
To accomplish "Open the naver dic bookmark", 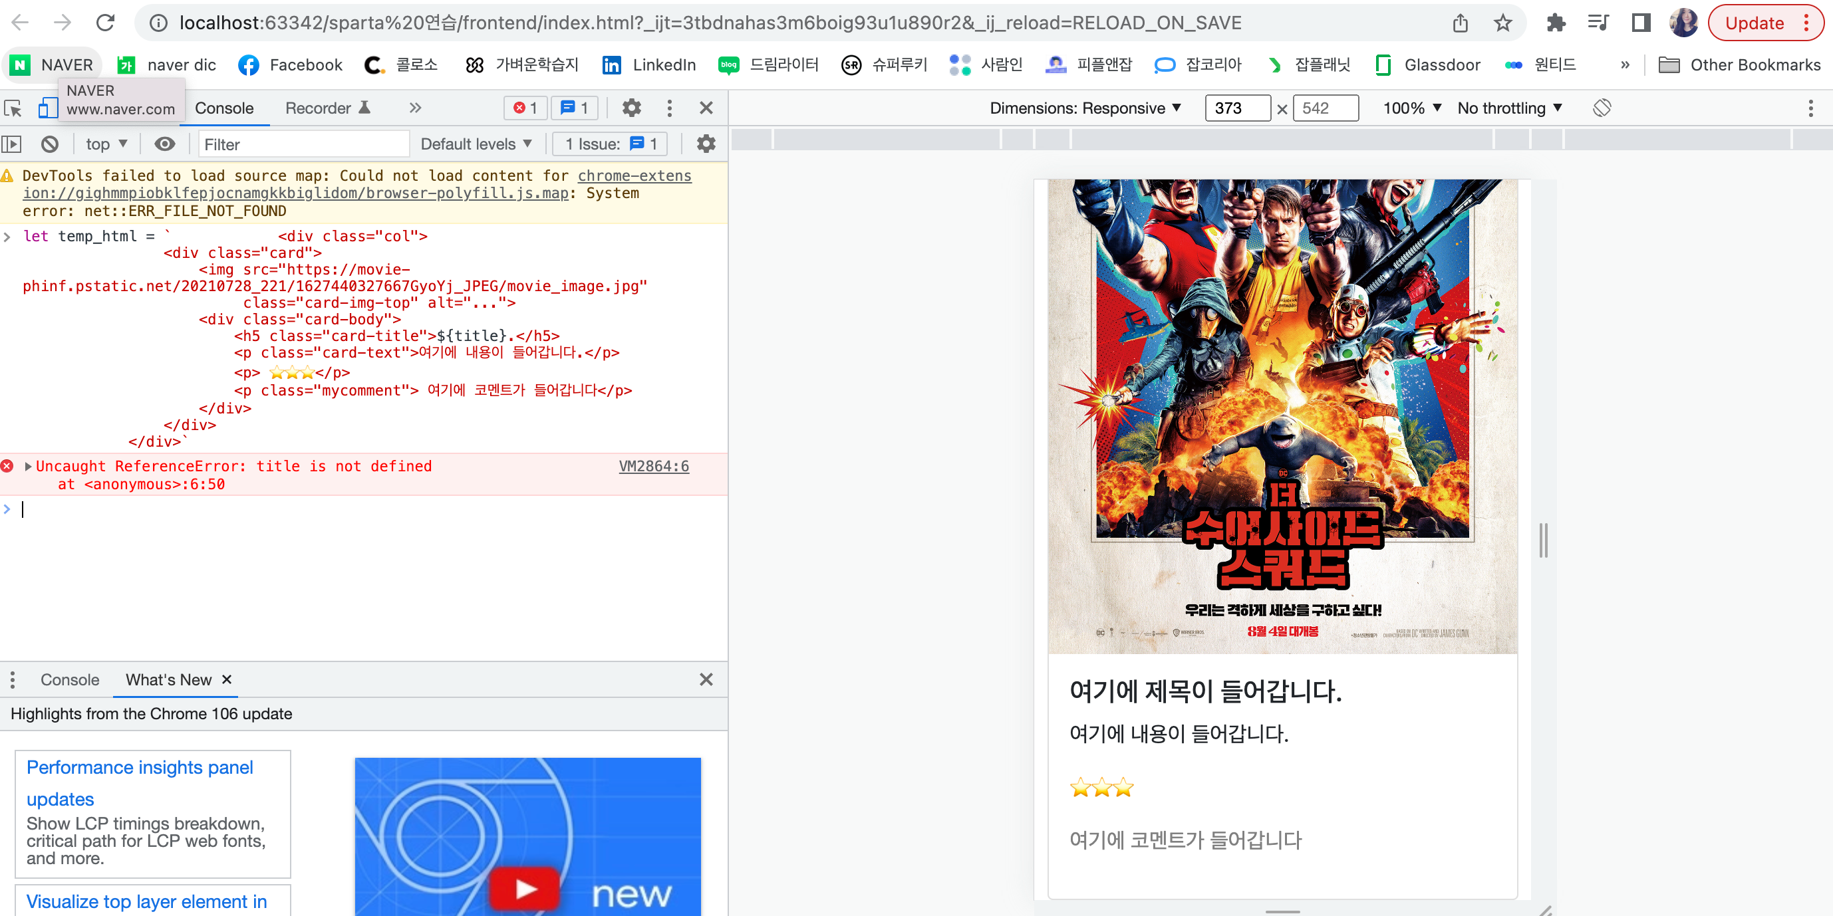I will (x=166, y=64).
